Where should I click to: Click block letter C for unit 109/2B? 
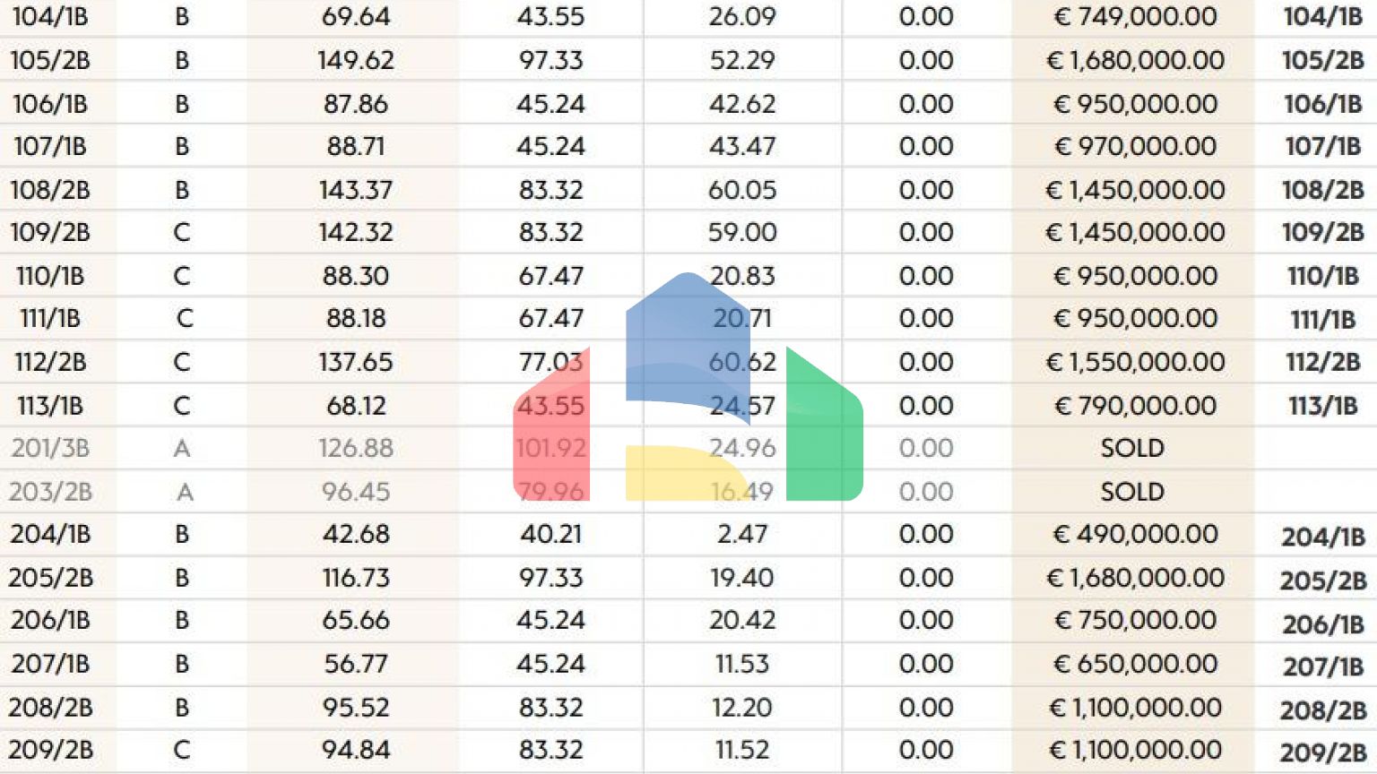click(x=182, y=232)
